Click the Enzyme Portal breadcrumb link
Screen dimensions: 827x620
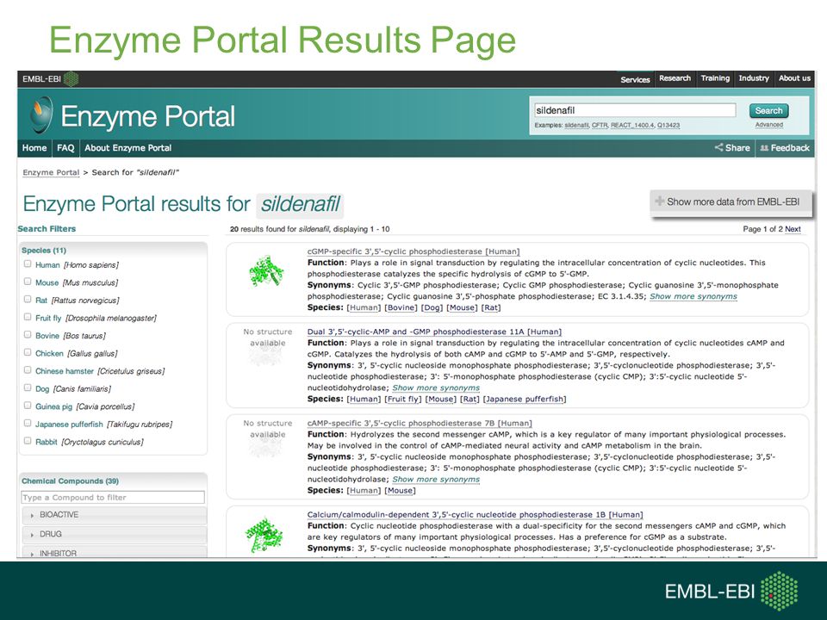click(x=51, y=172)
